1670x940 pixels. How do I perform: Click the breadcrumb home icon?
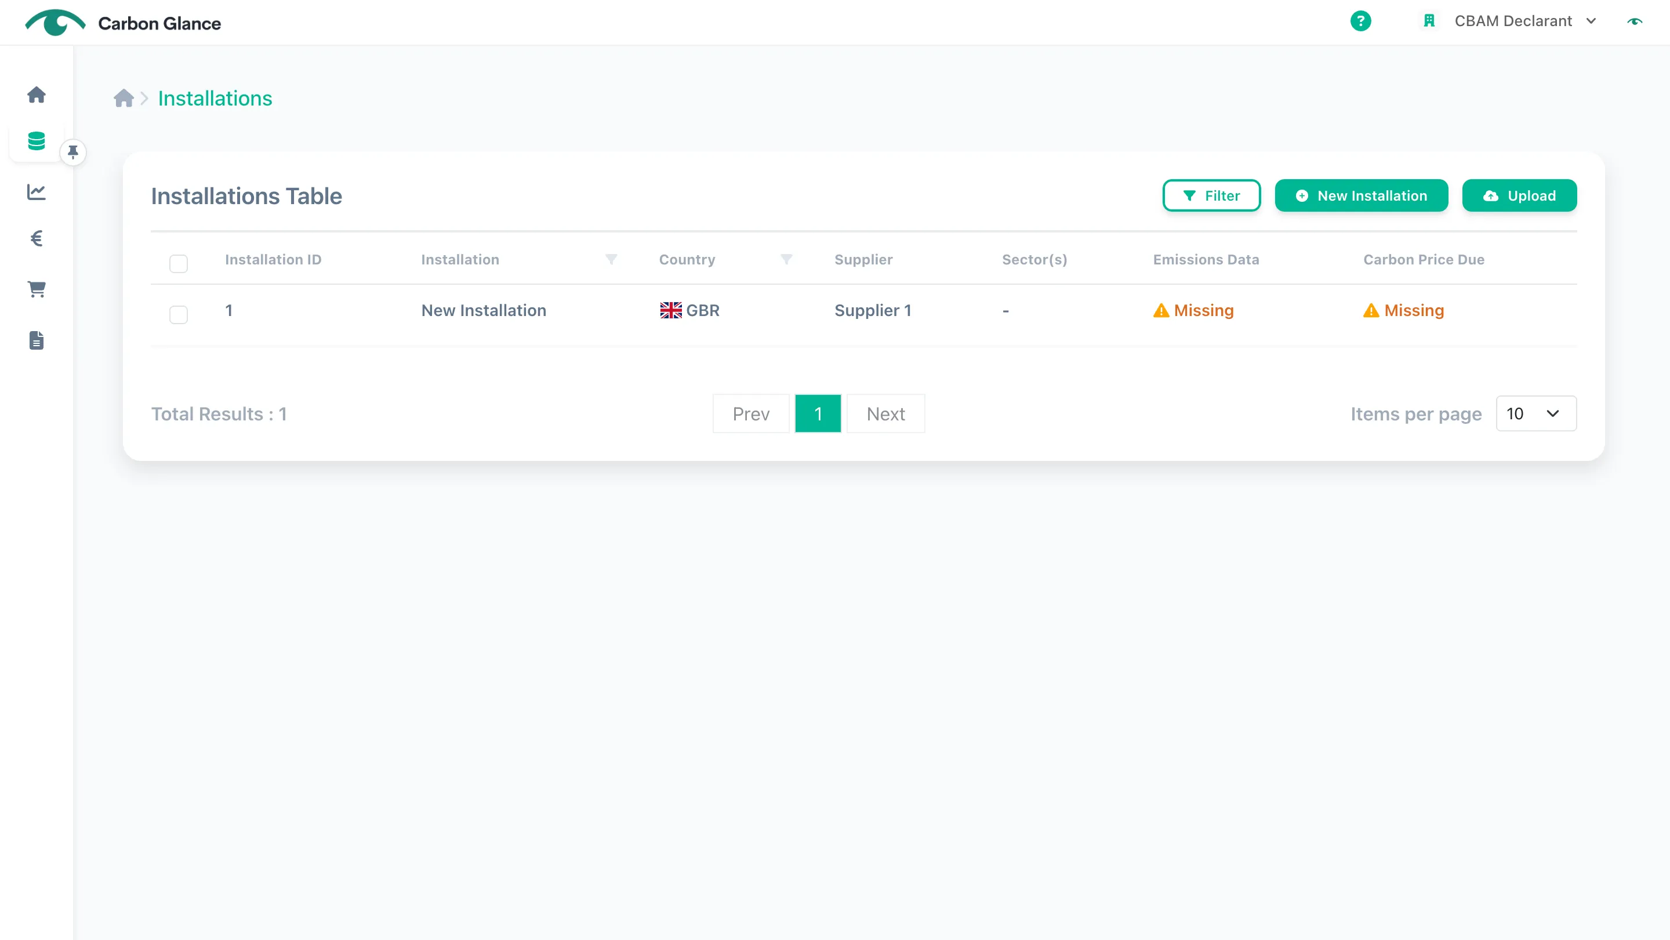pos(123,98)
